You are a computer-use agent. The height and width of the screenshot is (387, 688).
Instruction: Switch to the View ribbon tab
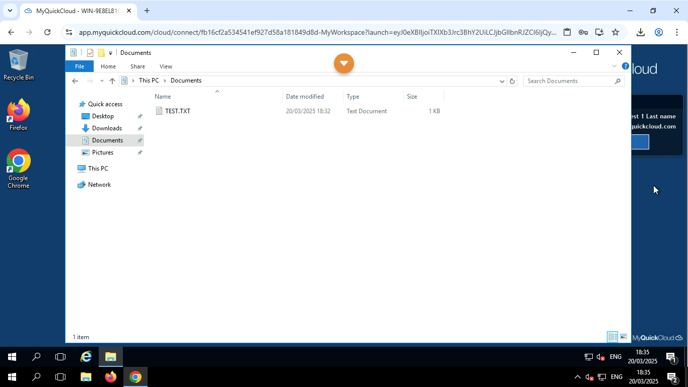click(x=166, y=66)
